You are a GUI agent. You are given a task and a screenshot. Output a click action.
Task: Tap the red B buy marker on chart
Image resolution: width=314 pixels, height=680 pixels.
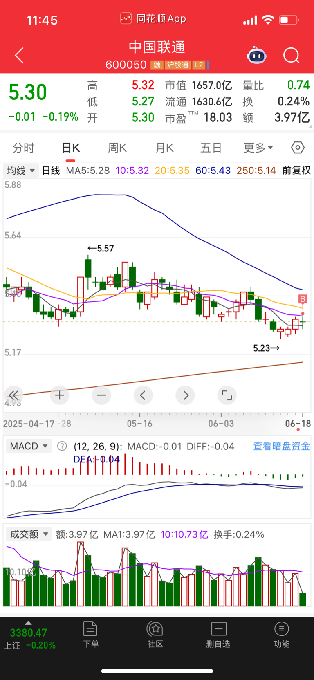tap(303, 299)
